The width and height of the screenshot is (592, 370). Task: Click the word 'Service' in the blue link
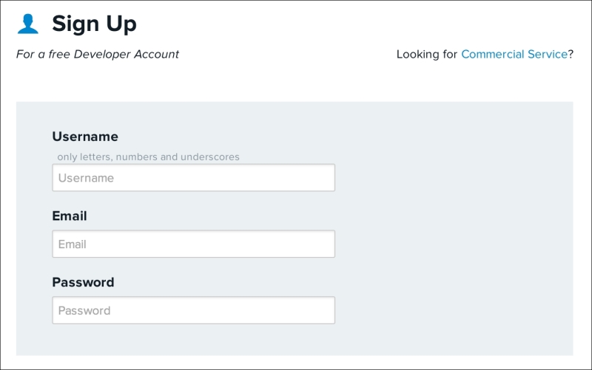pyautogui.click(x=548, y=54)
